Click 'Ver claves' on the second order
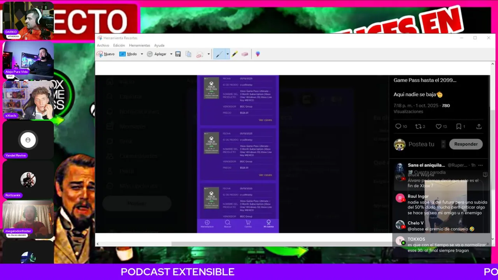The width and height of the screenshot is (498, 280). coord(265,175)
